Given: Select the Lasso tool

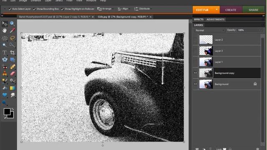Looking at the screenshot, I should [12, 38].
